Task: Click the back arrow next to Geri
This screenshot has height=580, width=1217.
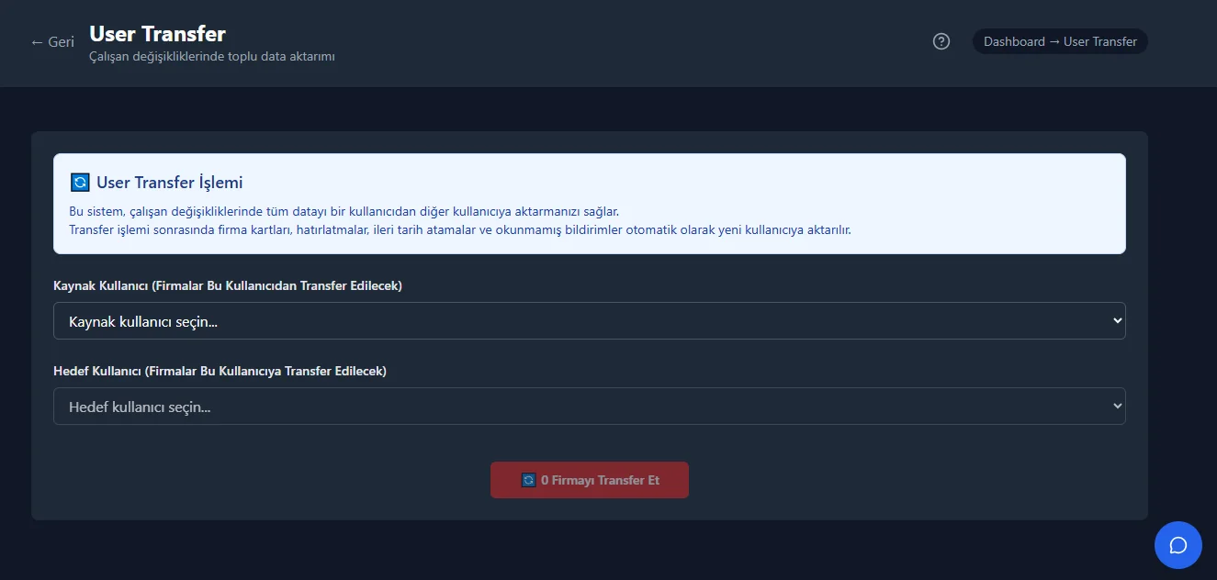Action: (x=35, y=41)
